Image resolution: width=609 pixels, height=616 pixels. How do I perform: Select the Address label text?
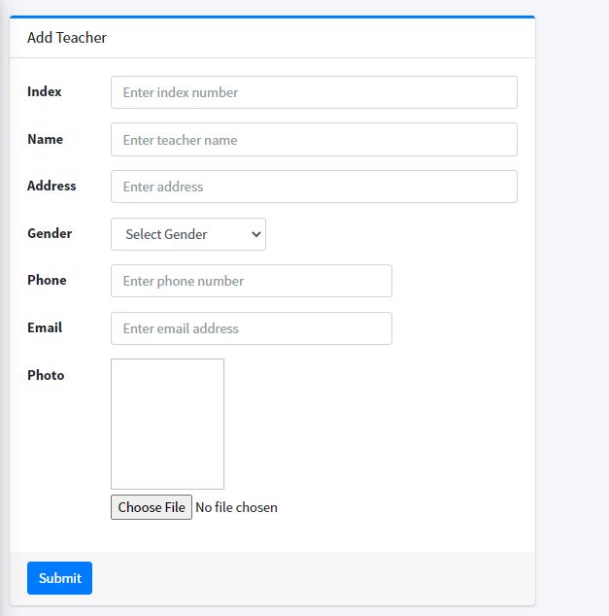click(x=51, y=187)
